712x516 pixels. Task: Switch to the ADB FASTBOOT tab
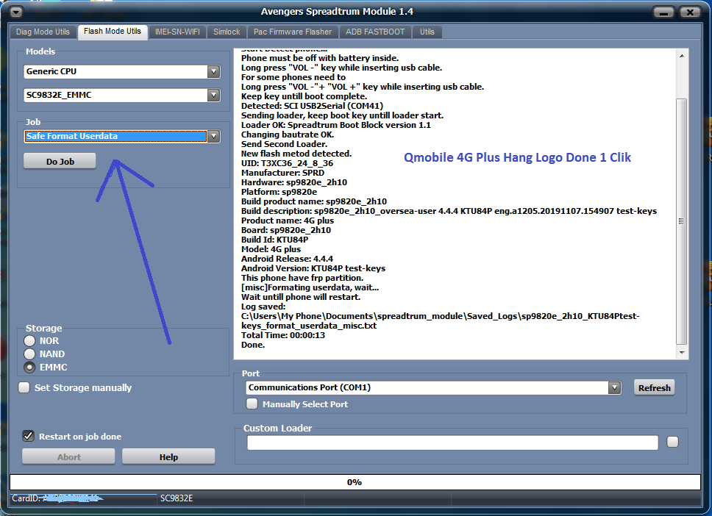click(375, 32)
